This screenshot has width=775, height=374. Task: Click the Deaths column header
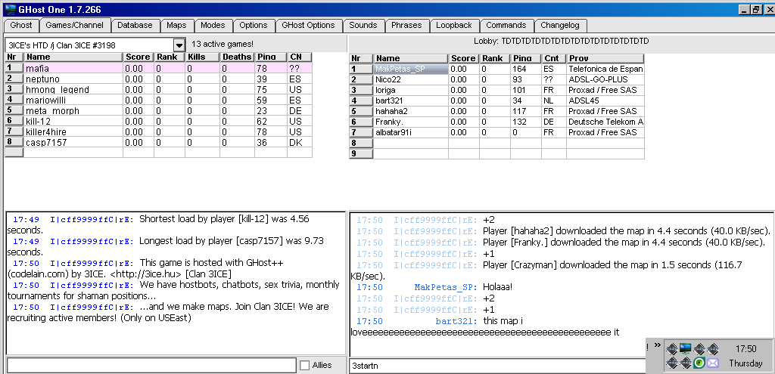236,57
